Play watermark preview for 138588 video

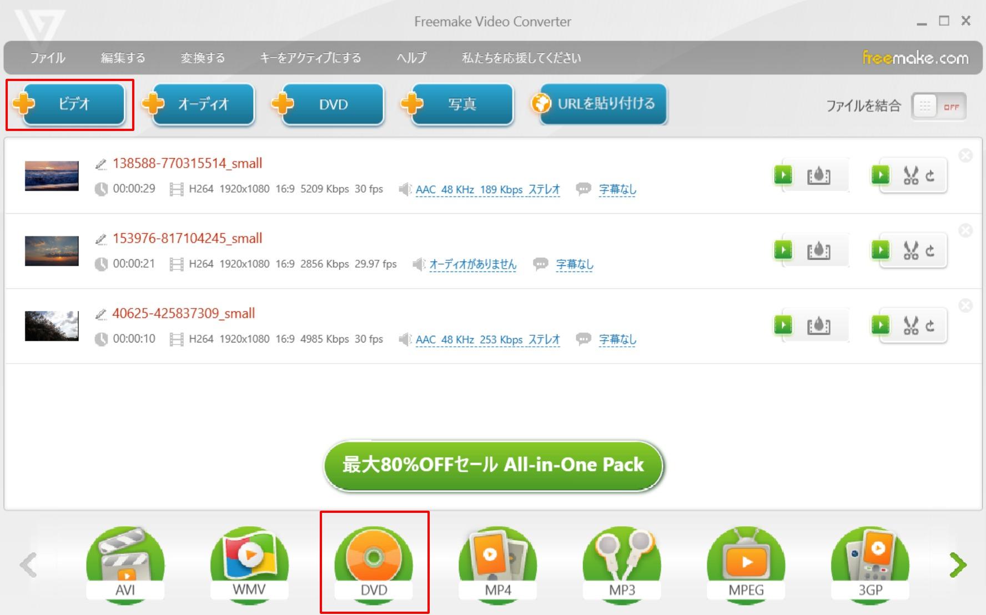pyautogui.click(x=783, y=175)
